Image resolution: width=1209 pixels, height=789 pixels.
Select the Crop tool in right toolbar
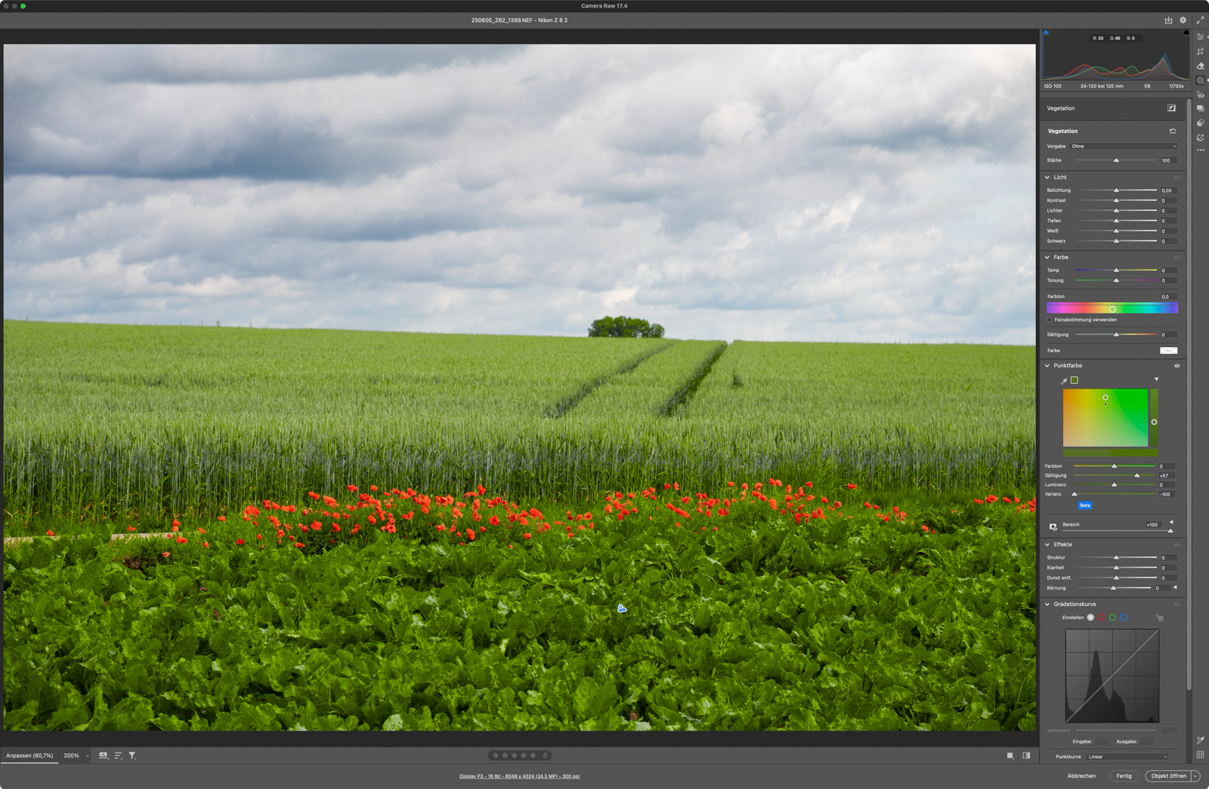(x=1200, y=51)
